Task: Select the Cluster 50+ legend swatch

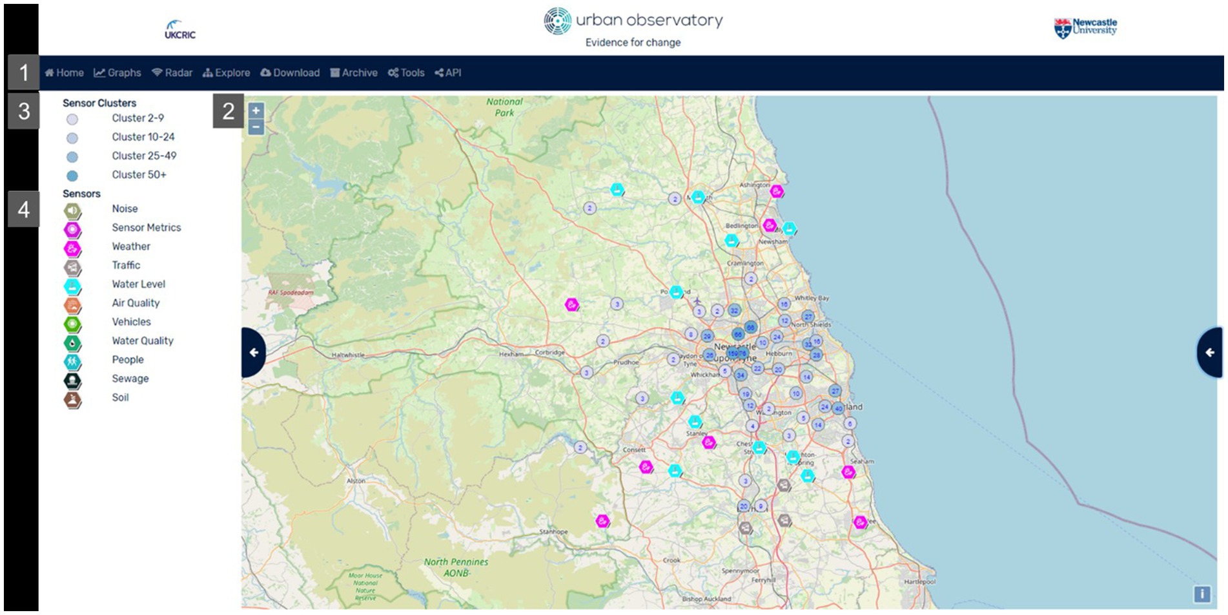Action: click(x=72, y=176)
